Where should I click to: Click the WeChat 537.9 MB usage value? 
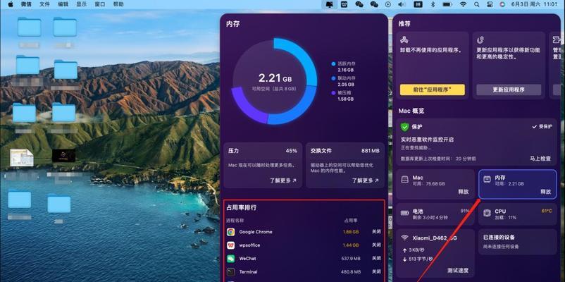[x=351, y=259]
